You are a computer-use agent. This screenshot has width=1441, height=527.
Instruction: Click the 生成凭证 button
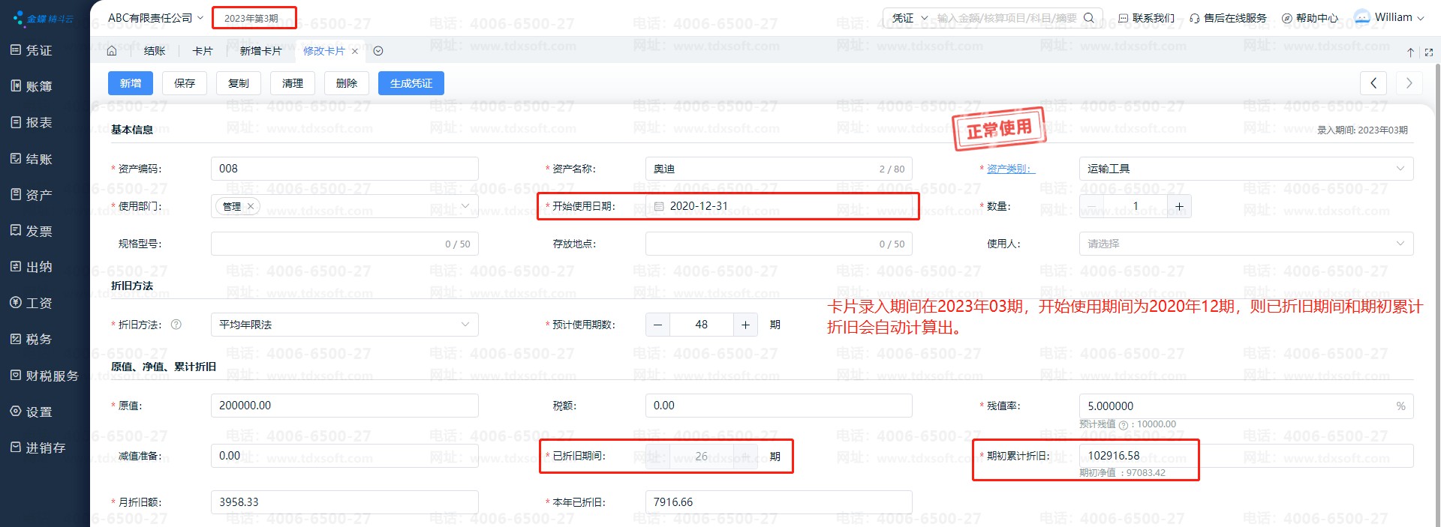[411, 83]
